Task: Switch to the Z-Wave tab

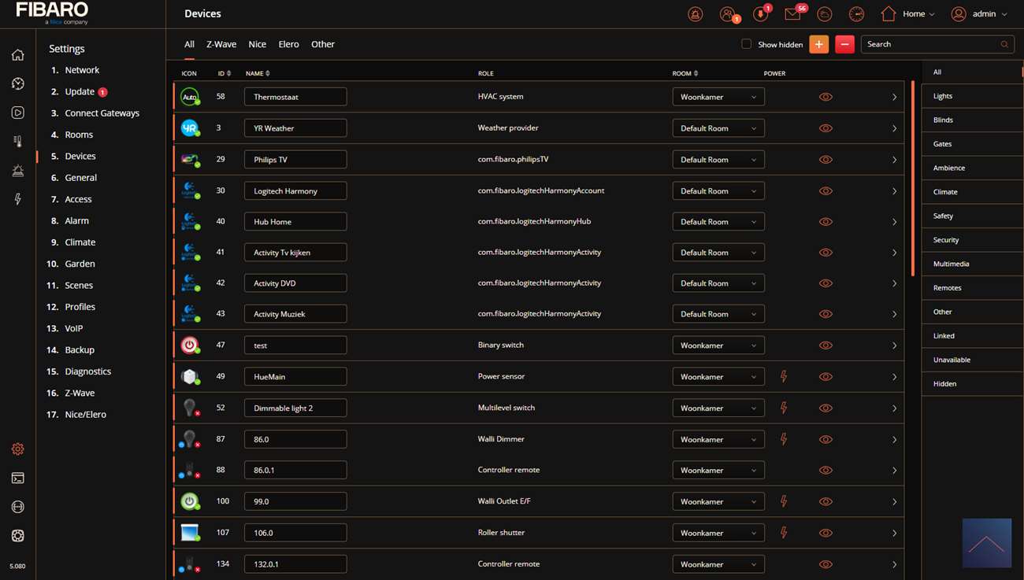Action: (221, 44)
